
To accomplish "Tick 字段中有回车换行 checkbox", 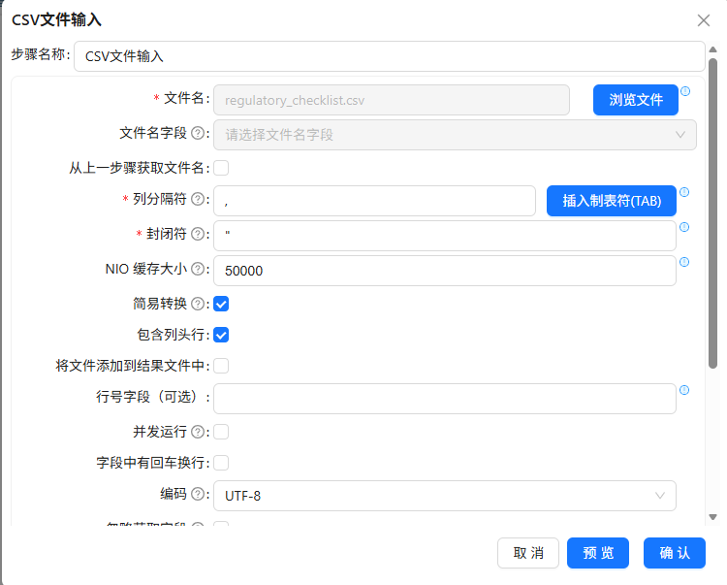I will (x=221, y=463).
